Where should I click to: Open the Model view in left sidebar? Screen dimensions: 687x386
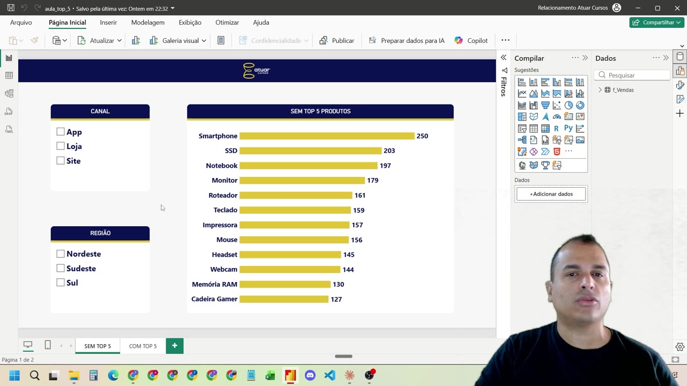[9, 93]
